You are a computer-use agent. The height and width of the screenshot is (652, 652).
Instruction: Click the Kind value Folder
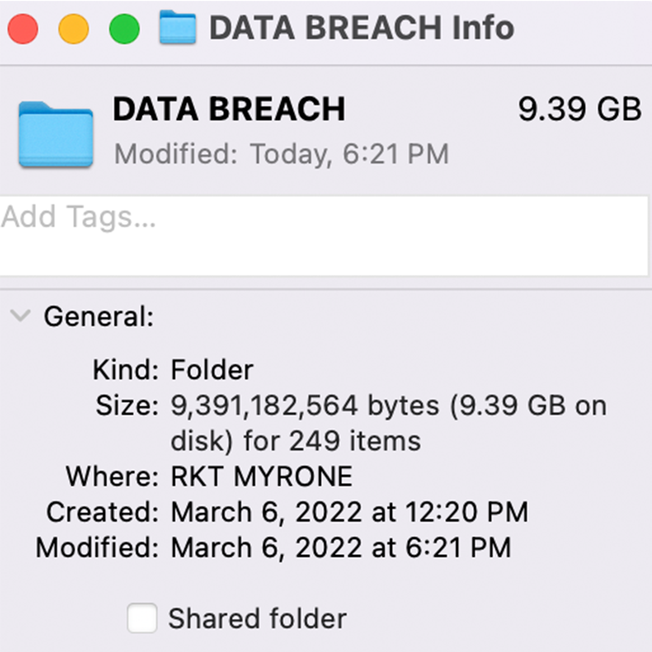click(212, 370)
